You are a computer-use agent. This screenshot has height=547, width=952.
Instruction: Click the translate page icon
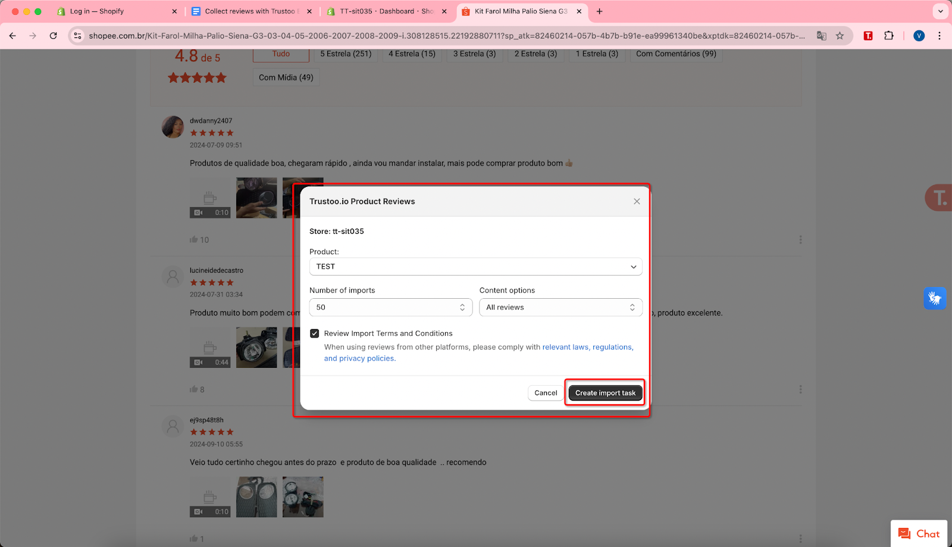coord(822,36)
